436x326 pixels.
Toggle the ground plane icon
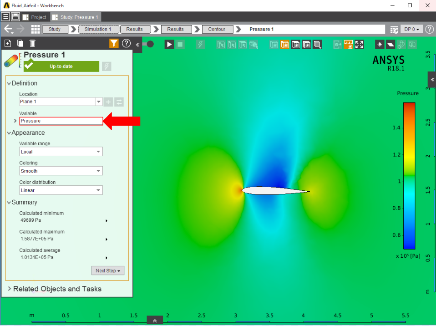point(390,45)
